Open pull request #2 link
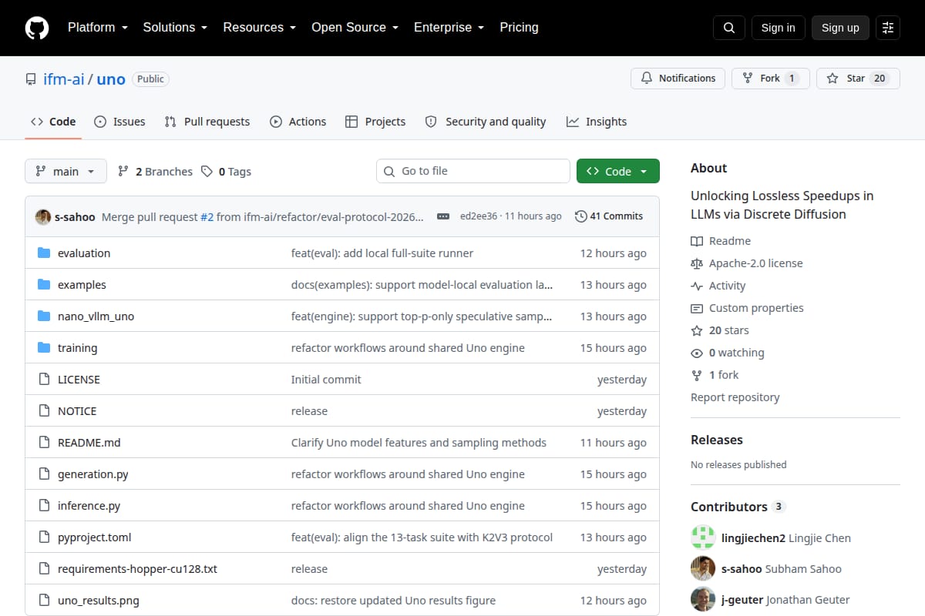The image size is (925, 616). pos(207,217)
